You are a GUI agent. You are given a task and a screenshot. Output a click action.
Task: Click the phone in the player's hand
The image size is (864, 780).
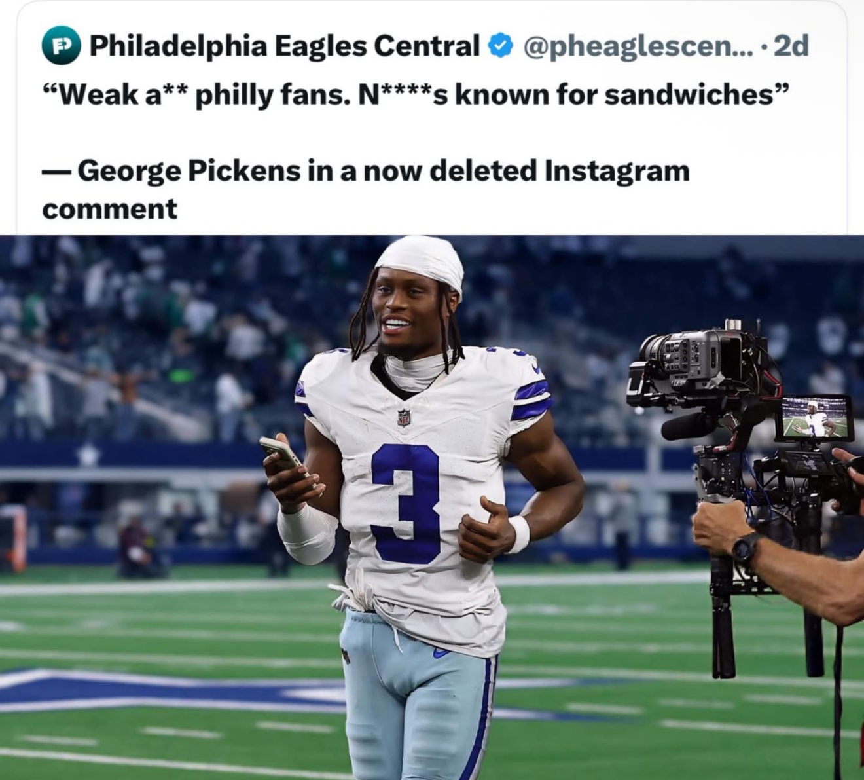(x=283, y=454)
